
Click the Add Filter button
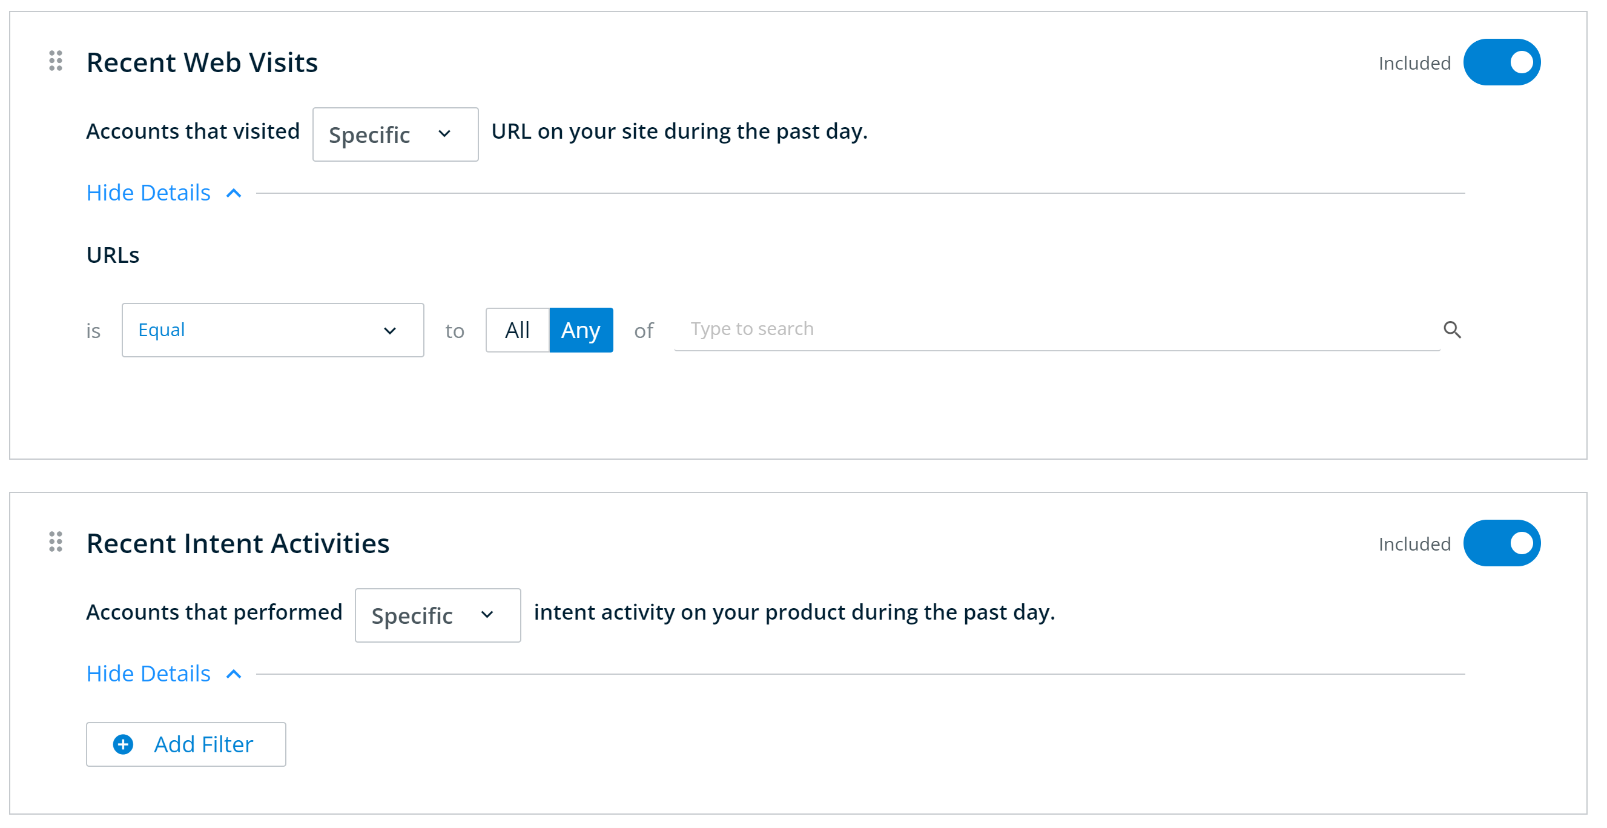(x=186, y=744)
